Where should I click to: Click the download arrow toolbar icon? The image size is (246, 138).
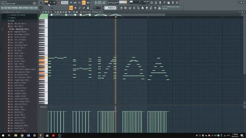point(160,8)
